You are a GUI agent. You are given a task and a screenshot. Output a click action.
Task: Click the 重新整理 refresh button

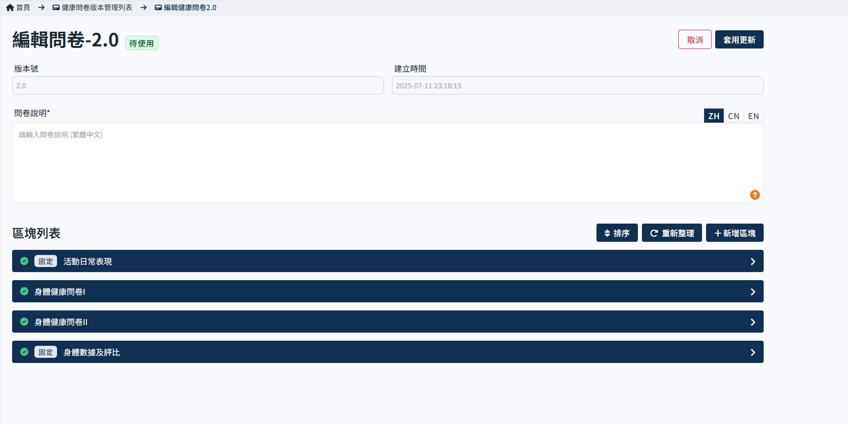(672, 233)
